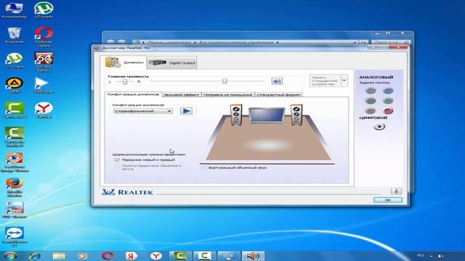The width and height of the screenshot is (465, 261).
Task: Click the RU language indicator in tray
Action: point(420,255)
